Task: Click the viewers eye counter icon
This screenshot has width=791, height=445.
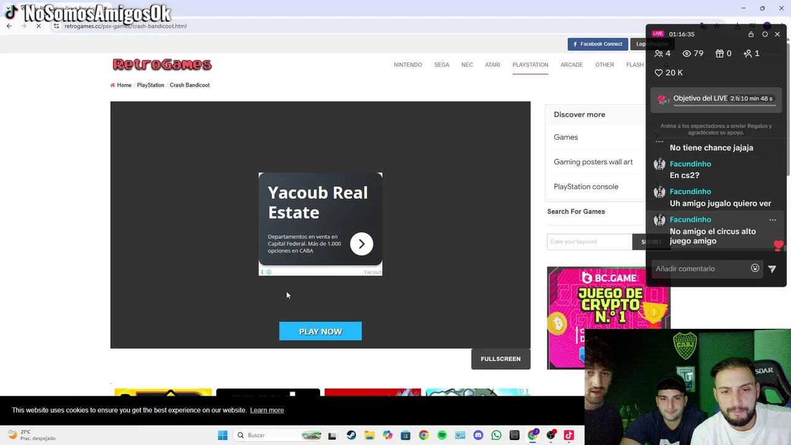Action: [x=687, y=54]
